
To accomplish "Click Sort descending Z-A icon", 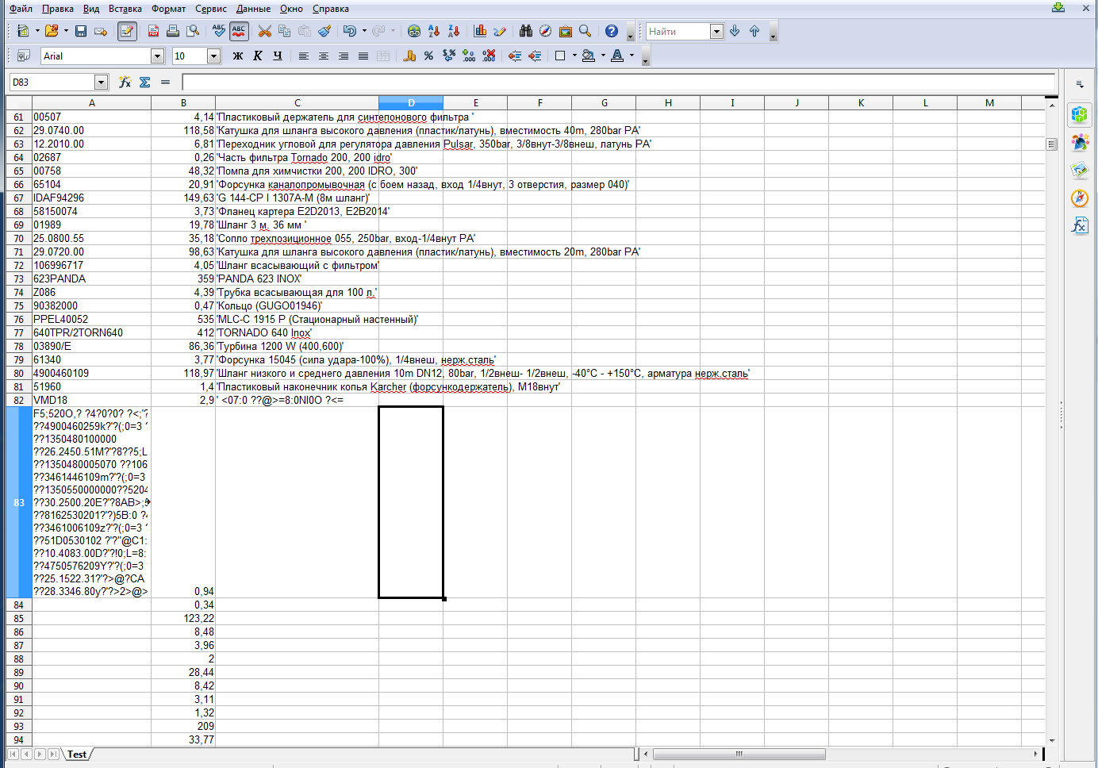I will point(454,31).
